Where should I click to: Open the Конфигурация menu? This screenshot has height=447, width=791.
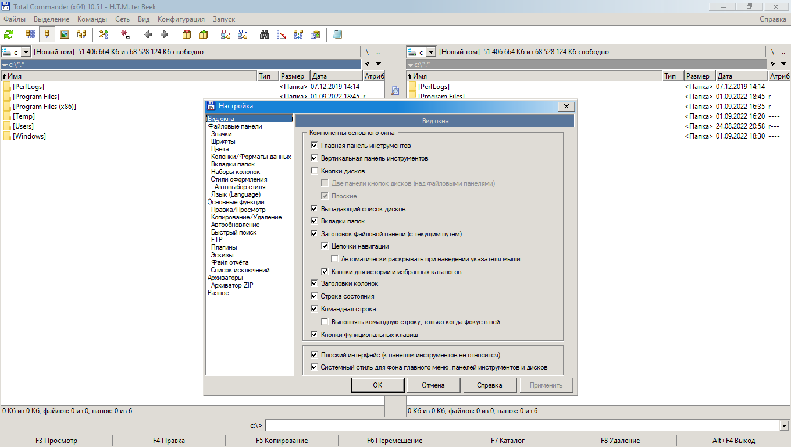coord(181,19)
